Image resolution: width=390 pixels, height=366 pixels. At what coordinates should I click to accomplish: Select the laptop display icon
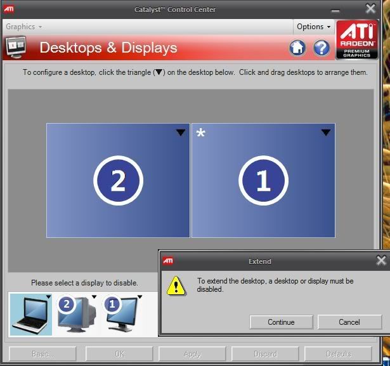click(31, 315)
